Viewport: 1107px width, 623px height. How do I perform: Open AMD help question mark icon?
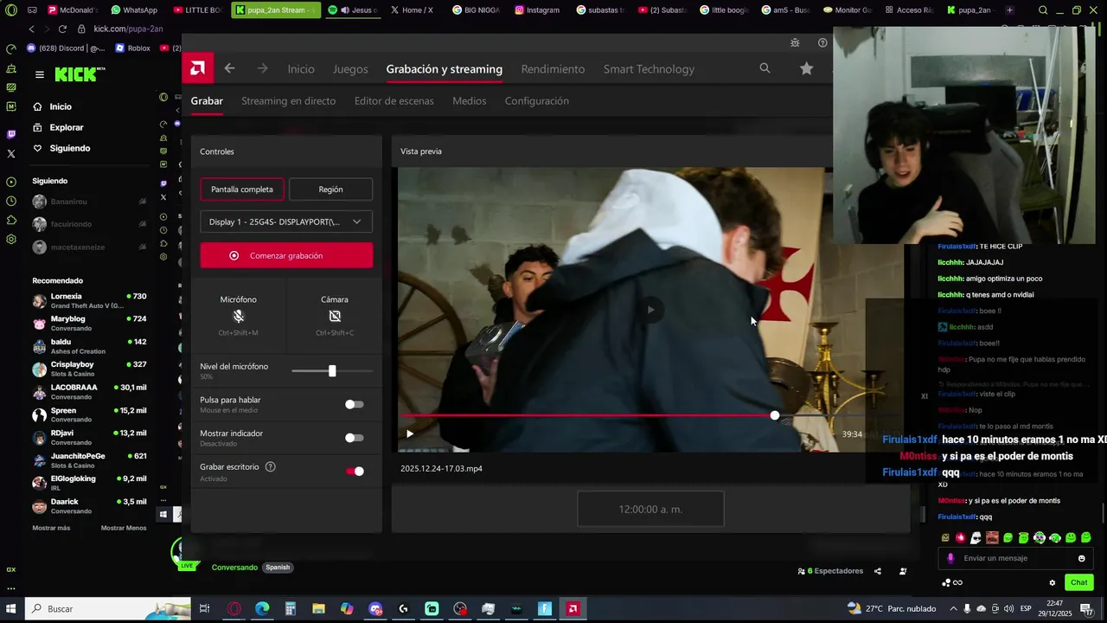pyautogui.click(x=822, y=42)
